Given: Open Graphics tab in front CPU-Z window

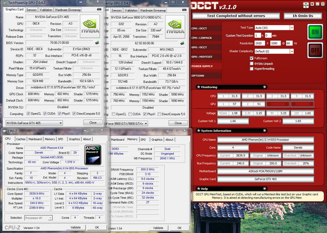Looking at the screenshot, I should click(x=74, y=139).
